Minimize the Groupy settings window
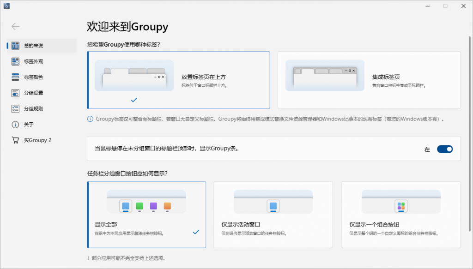Viewport: 473px width, 269px height. [427, 6]
